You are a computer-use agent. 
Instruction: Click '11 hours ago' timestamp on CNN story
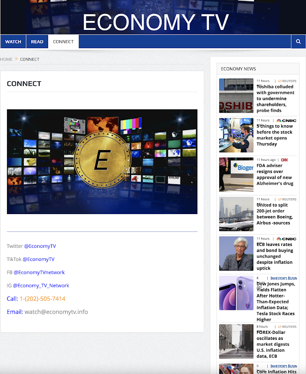pos(266,160)
